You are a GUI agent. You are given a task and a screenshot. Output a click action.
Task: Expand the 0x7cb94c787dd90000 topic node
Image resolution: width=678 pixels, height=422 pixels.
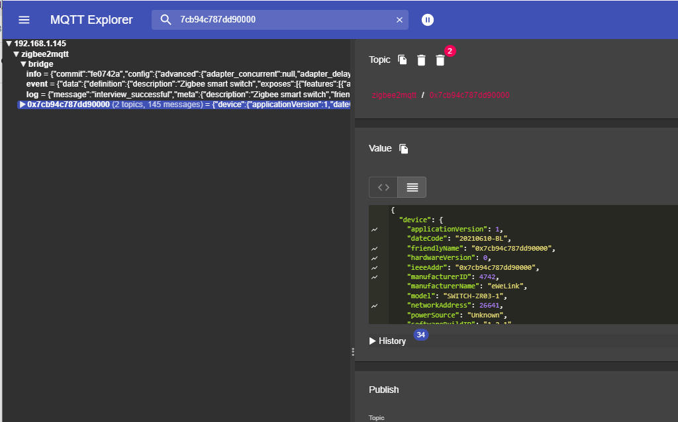(x=23, y=105)
